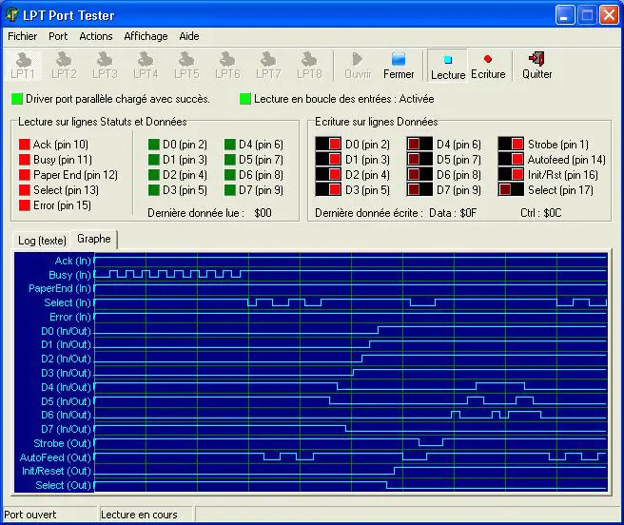
Task: Minimize the LPT Port Tester window
Action: [565, 15]
